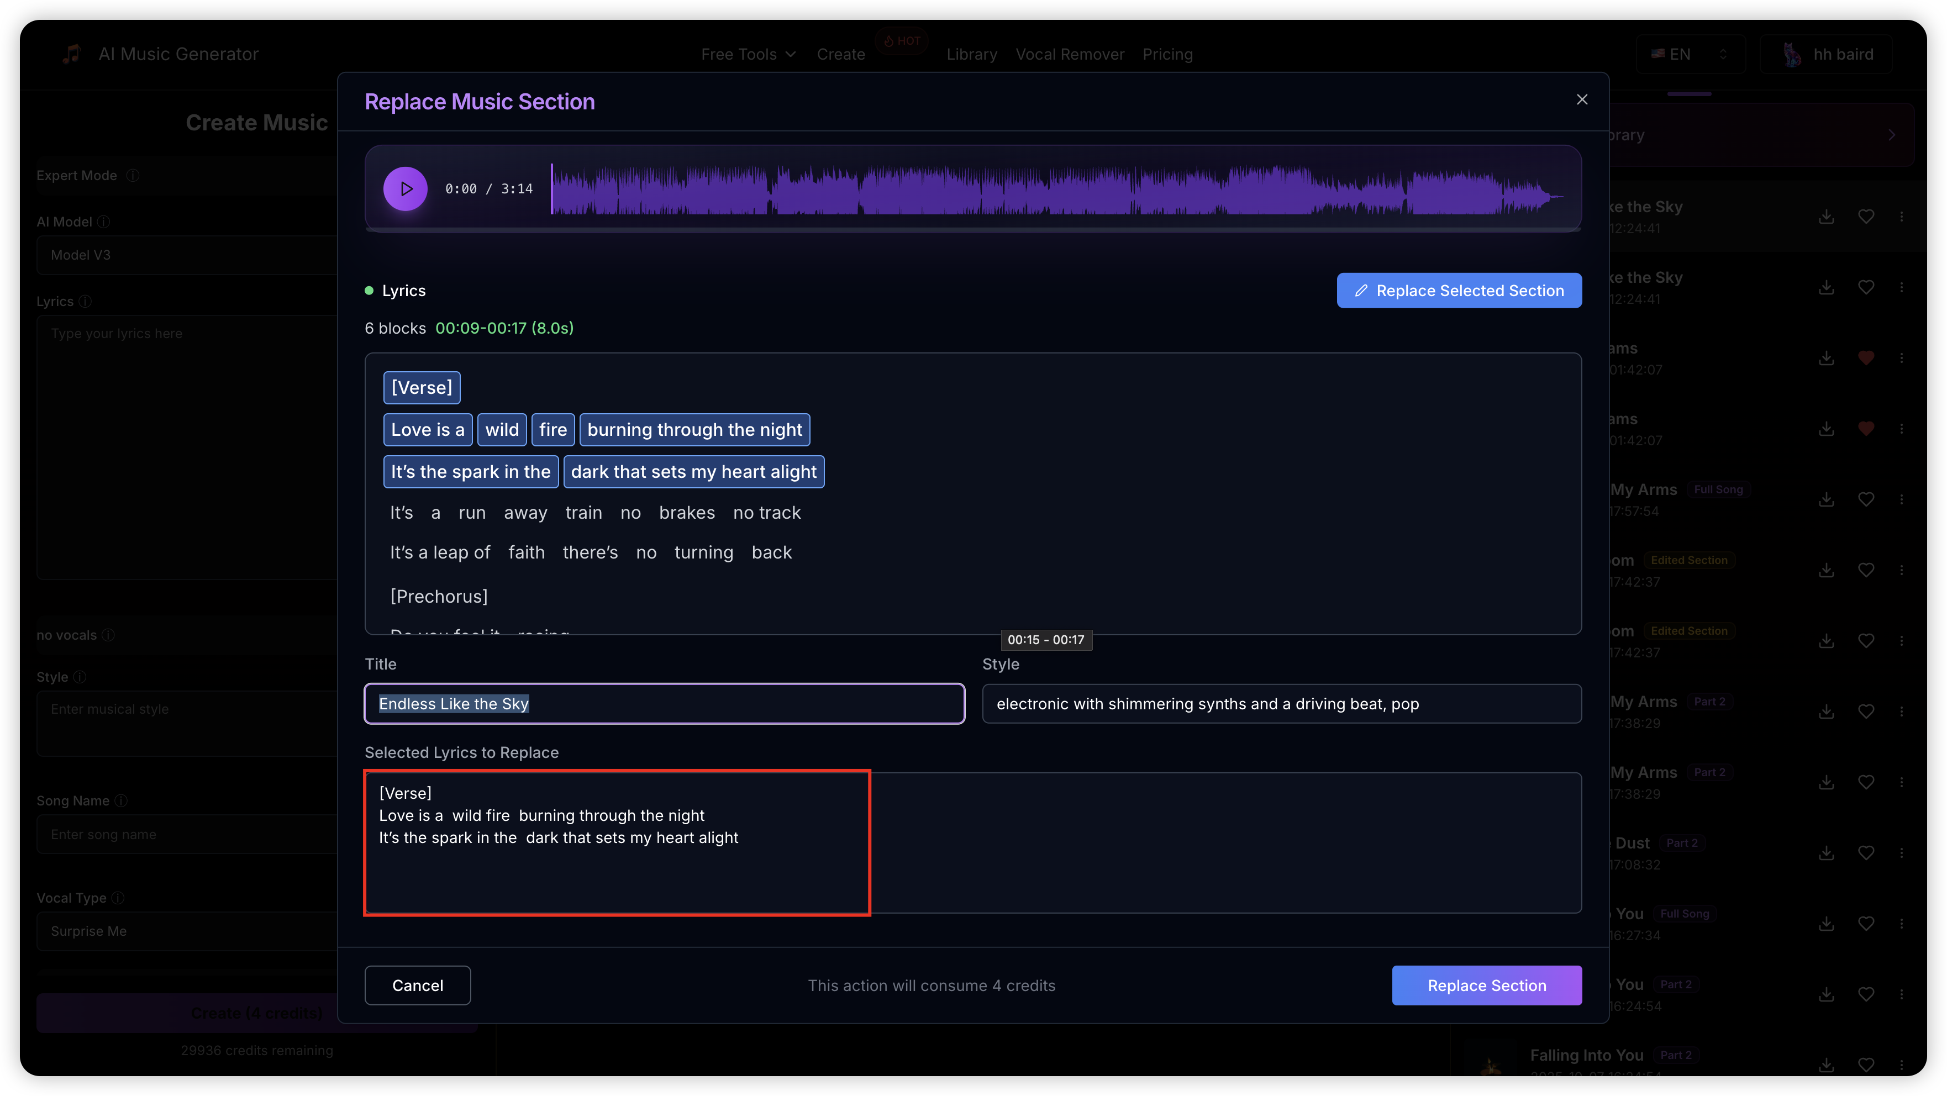Deselect the 'wild' lyric block

tap(502, 429)
